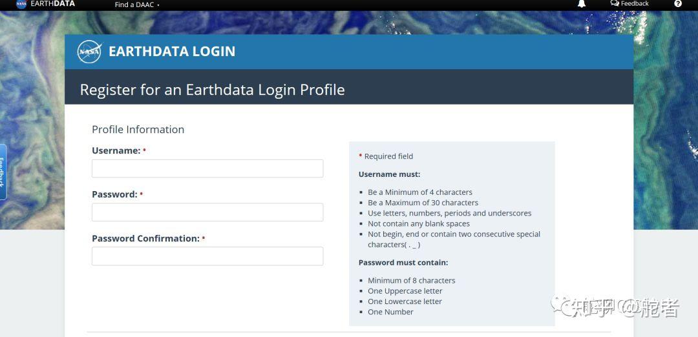Click the Username field label
The height and width of the screenshot is (337, 698).
[x=116, y=150]
